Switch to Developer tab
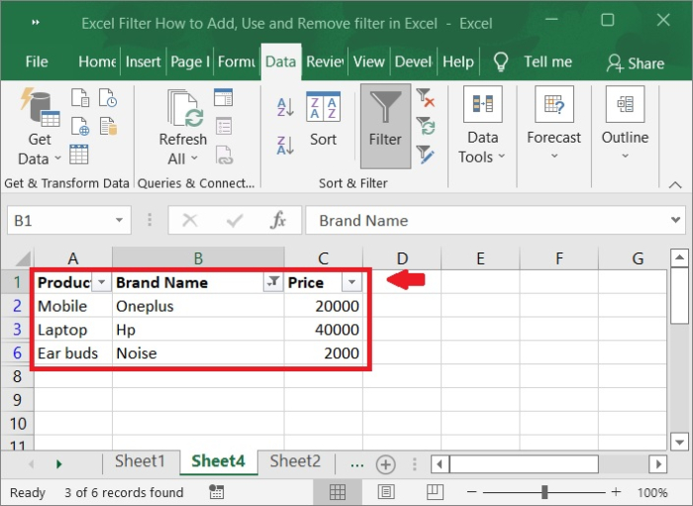The height and width of the screenshot is (506, 693). [414, 61]
